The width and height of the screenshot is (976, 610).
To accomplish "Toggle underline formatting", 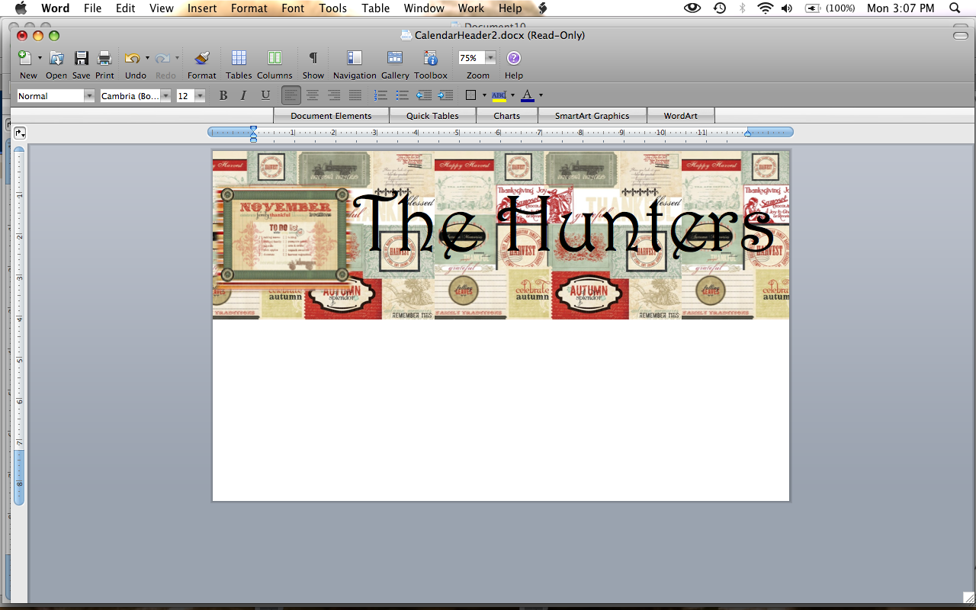I will pos(265,95).
